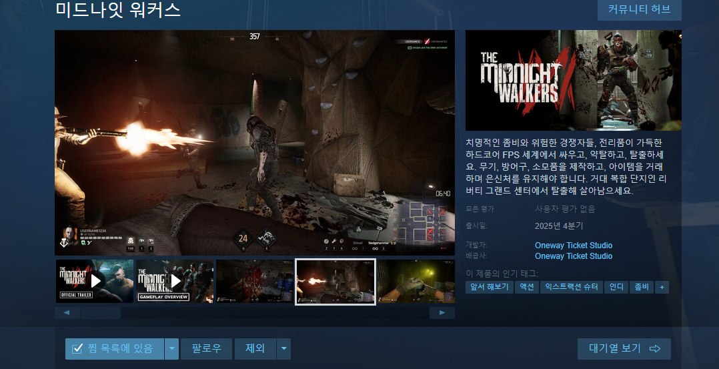
Task: Click the plus button to add tags
Action: click(662, 288)
